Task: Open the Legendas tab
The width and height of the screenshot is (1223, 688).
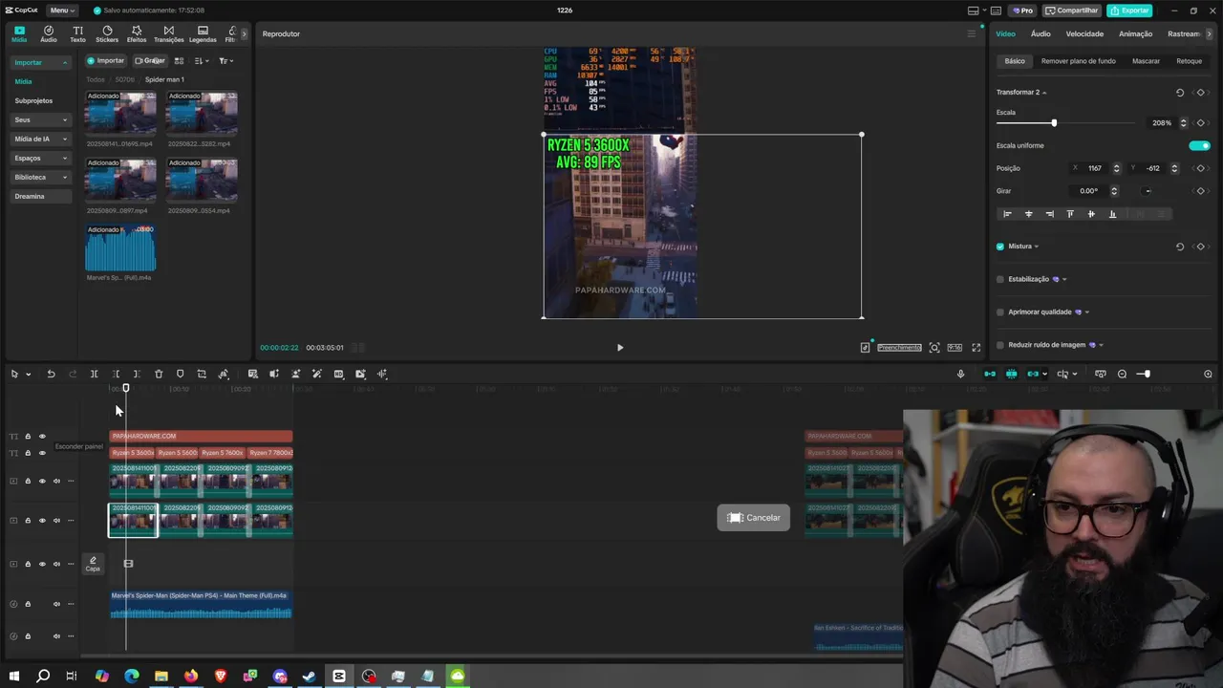Action: coord(203,33)
